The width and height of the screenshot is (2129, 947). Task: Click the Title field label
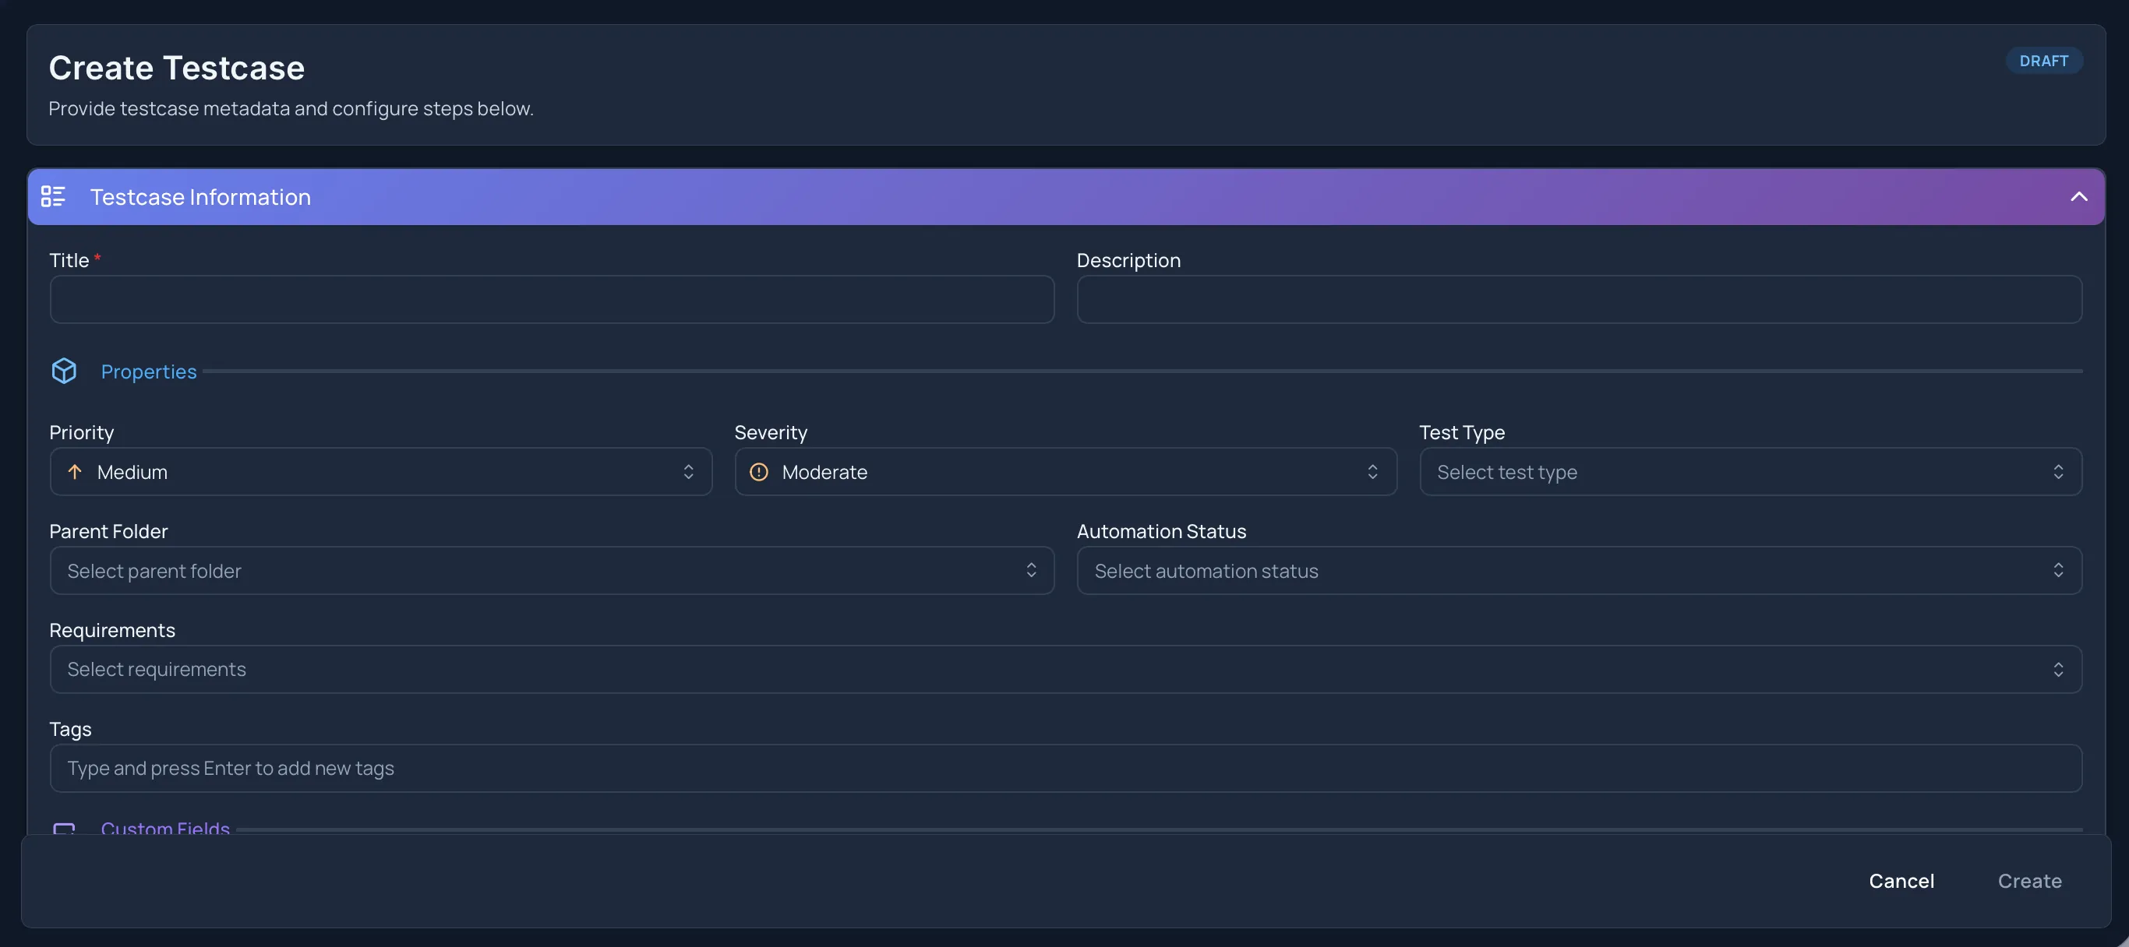click(x=69, y=260)
